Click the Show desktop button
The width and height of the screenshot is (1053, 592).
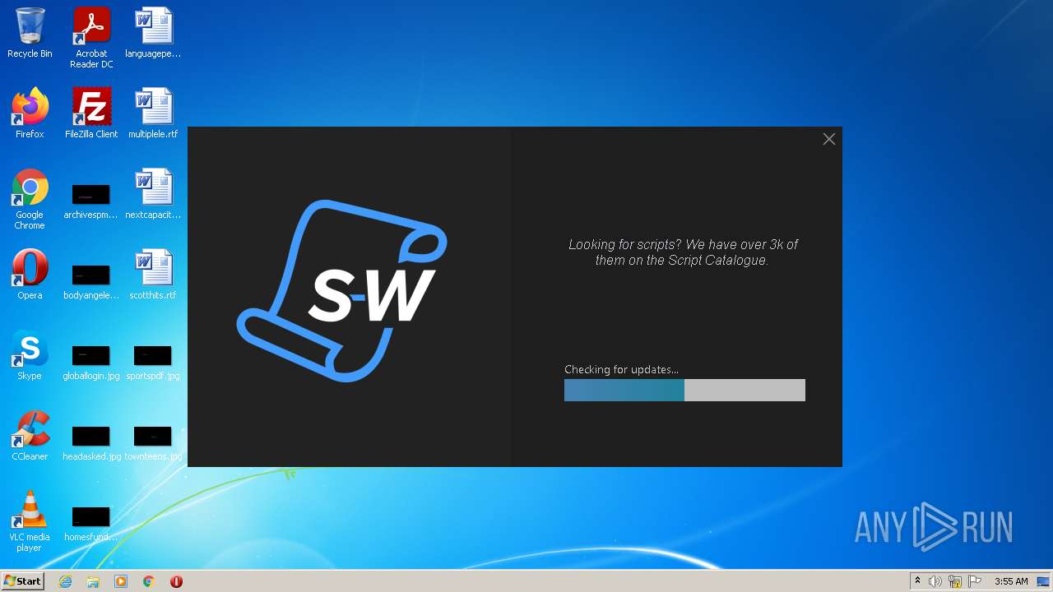tap(1044, 581)
